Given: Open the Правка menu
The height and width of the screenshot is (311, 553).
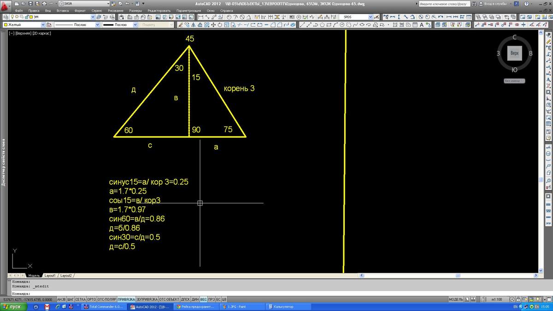Looking at the screenshot, I should [34, 10].
